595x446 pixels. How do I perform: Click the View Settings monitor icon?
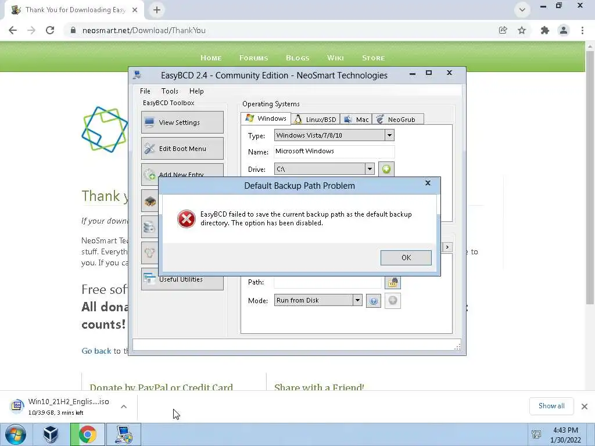pyautogui.click(x=149, y=123)
